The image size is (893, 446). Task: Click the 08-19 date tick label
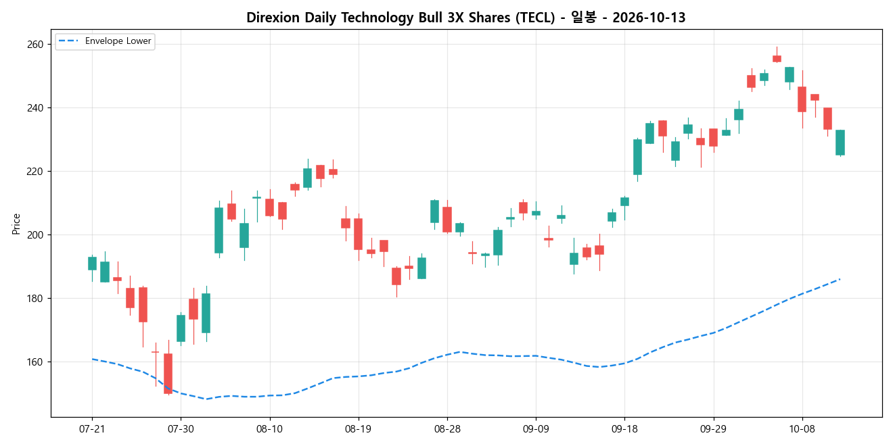358,429
